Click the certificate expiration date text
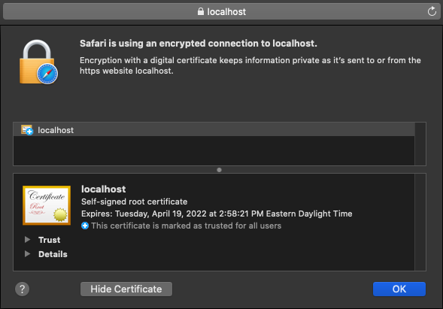The width and height of the screenshot is (443, 309). [217, 214]
